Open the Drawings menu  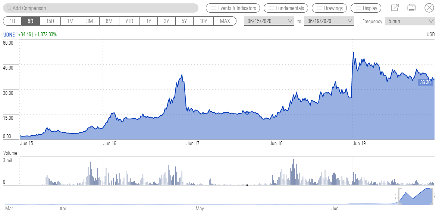coord(329,8)
